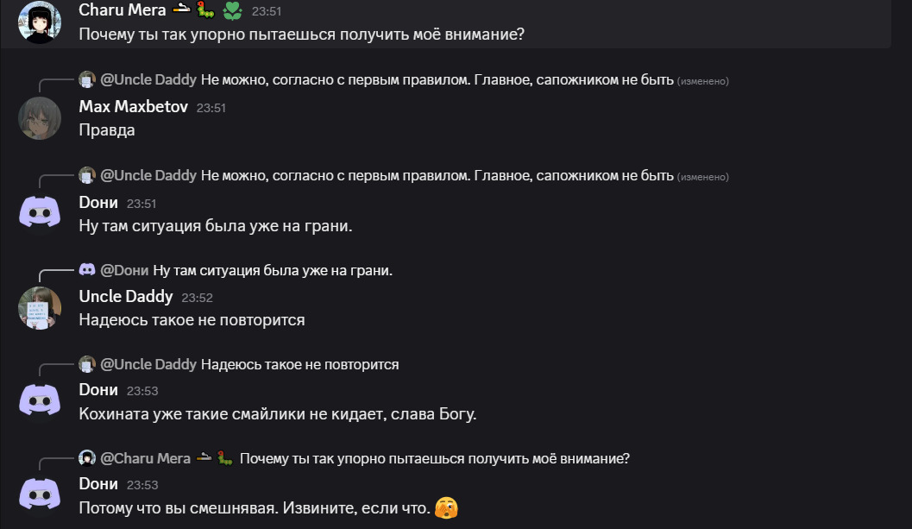This screenshot has height=529, width=912.
Task: Click the 23:52 timestamp on Uncle Daddy's message
Action: 197,298
